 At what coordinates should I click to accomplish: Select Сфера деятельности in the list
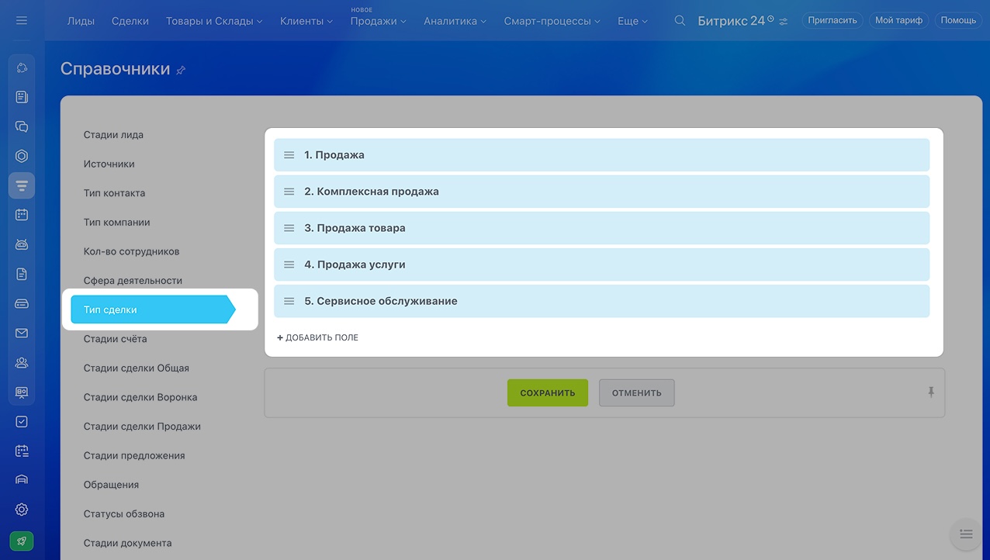[x=133, y=280]
